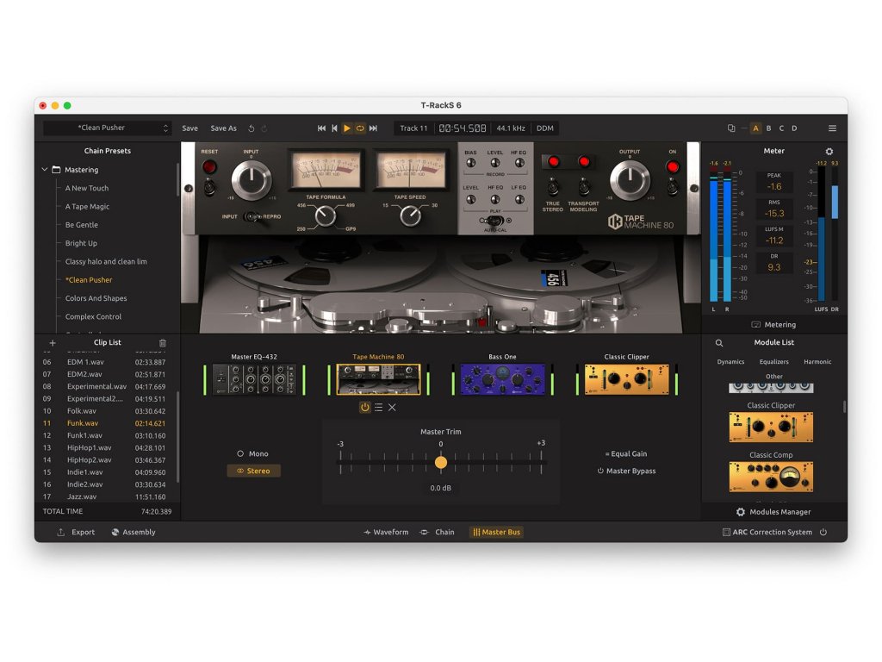Click the undo arrow icon

pyautogui.click(x=252, y=128)
